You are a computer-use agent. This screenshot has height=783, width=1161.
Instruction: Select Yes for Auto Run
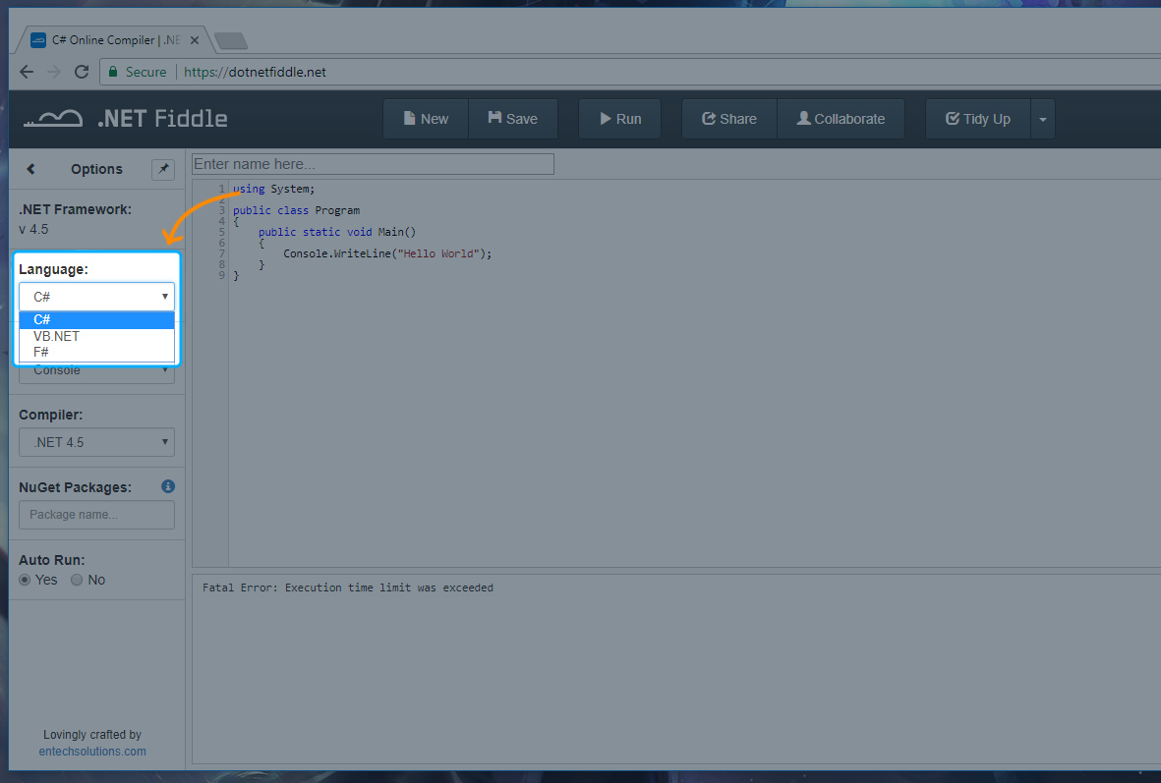pyautogui.click(x=26, y=580)
